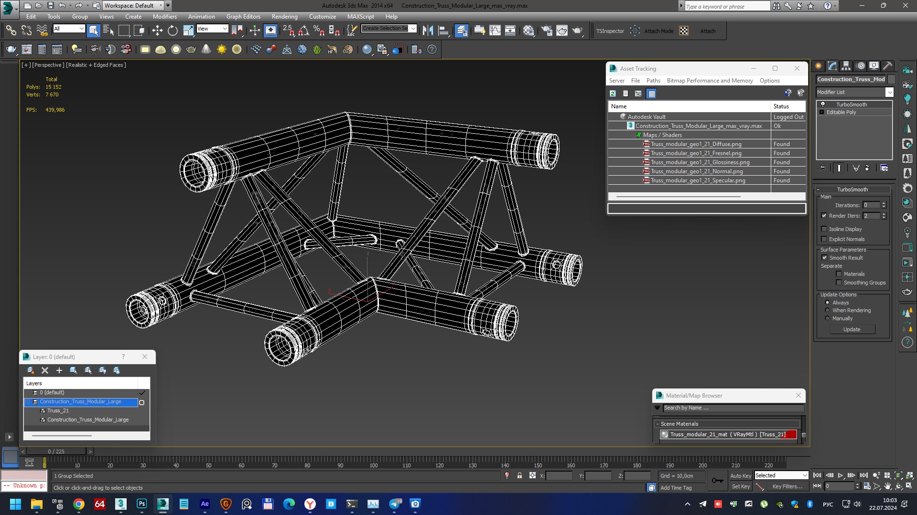917x515 pixels.
Task: Click the time slider 0 / 225
Action: (x=56, y=452)
